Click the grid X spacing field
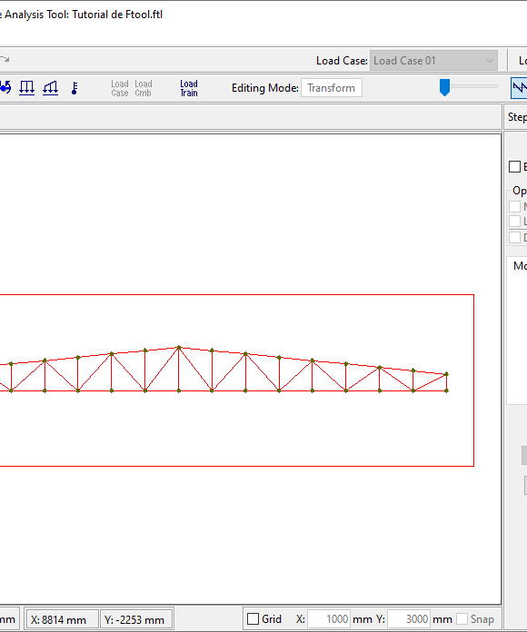The height and width of the screenshot is (632, 527). (329, 618)
